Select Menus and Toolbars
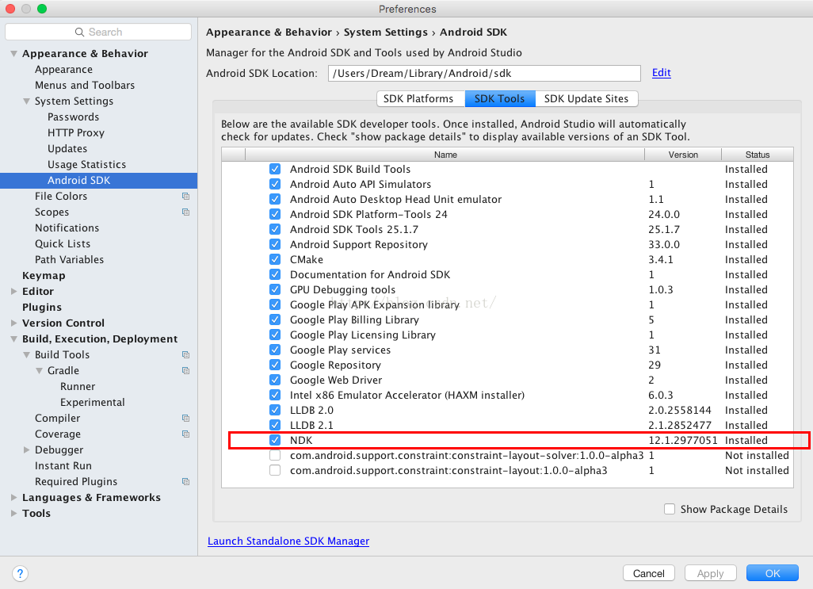This screenshot has width=813, height=589. point(85,85)
